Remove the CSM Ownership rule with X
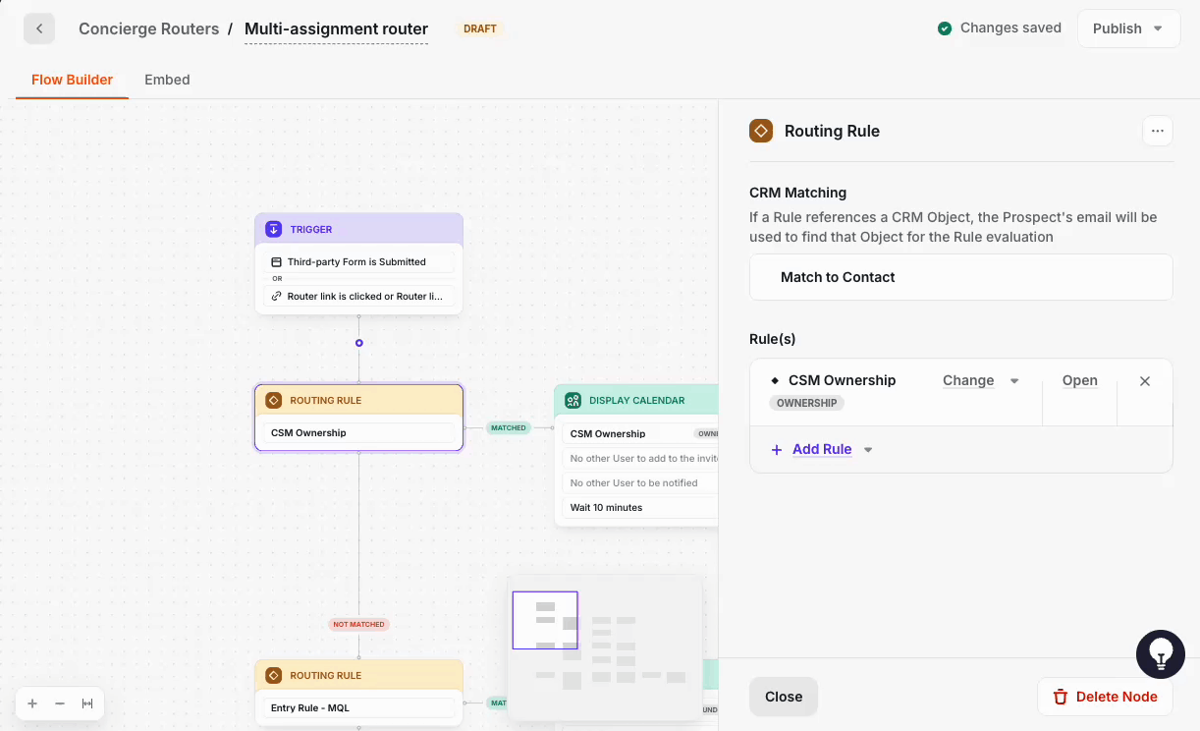Image resolution: width=1200 pixels, height=731 pixels. [1144, 381]
